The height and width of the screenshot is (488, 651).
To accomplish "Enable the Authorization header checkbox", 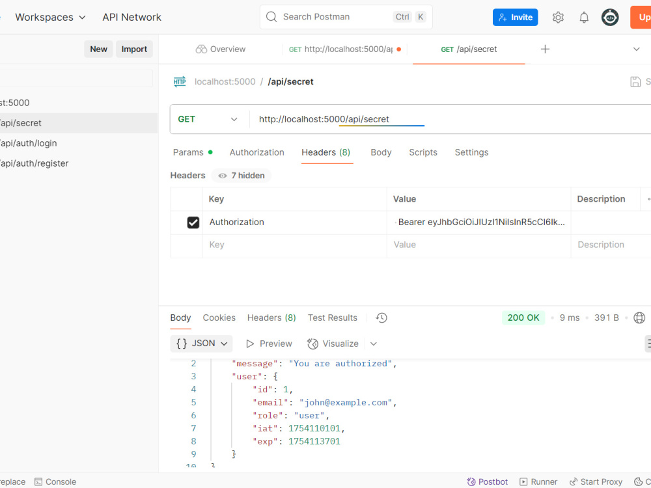I will [x=193, y=223].
